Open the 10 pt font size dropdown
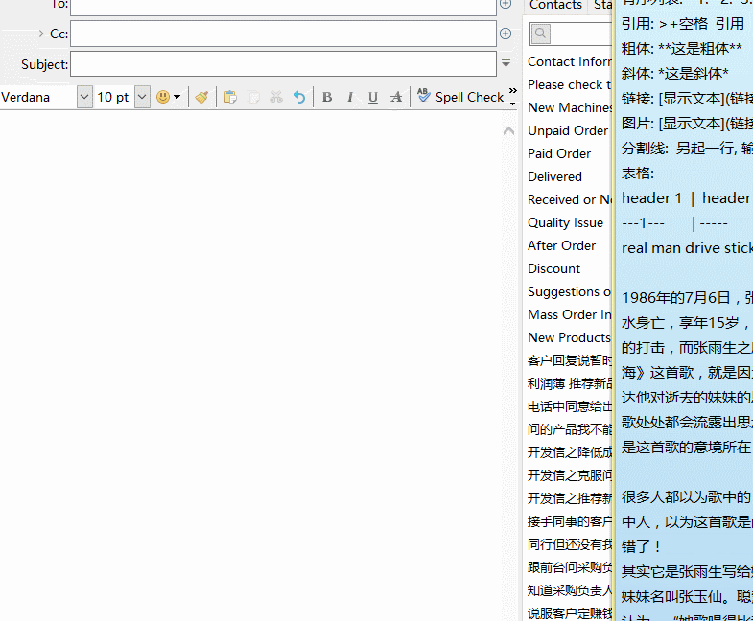The image size is (753, 621). pos(142,97)
